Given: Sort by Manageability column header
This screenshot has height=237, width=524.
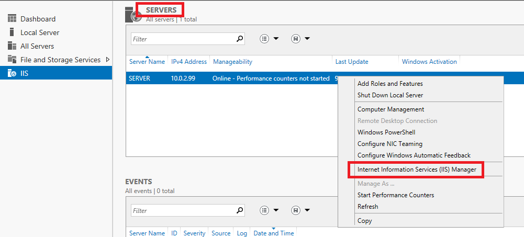Looking at the screenshot, I should click(232, 62).
